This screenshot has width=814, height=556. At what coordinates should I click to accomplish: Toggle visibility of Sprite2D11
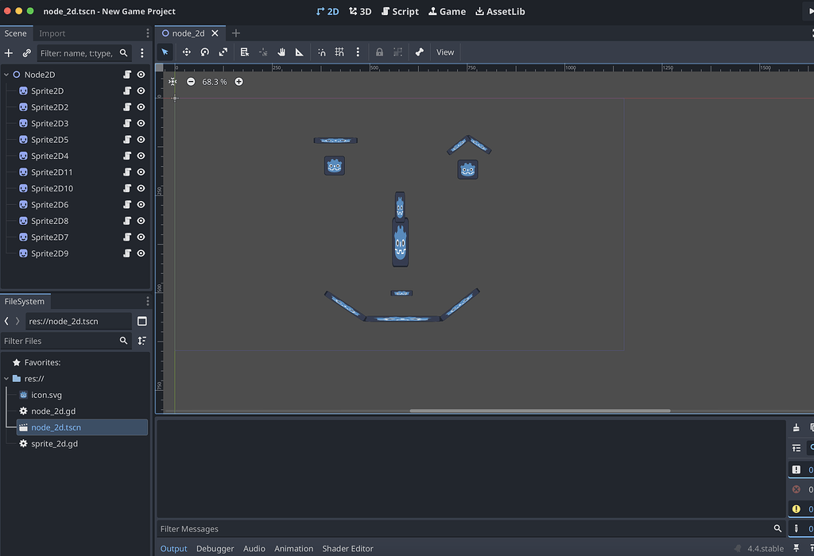point(141,172)
